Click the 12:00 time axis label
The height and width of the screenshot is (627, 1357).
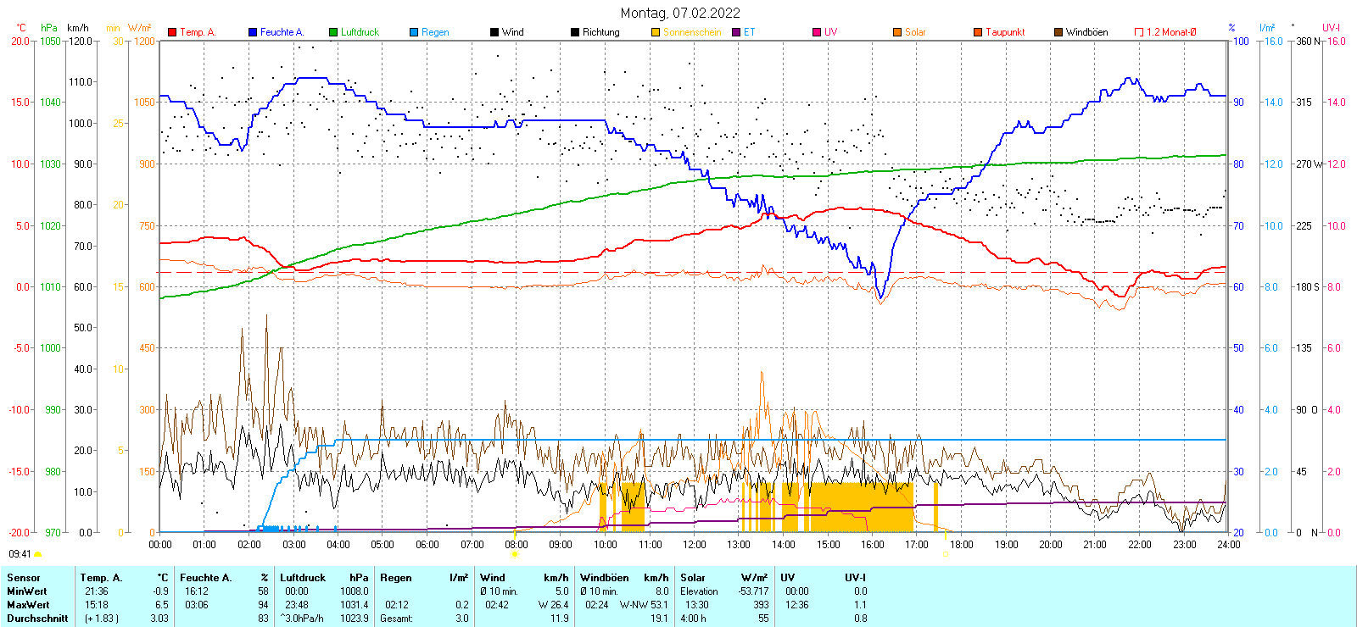click(695, 545)
